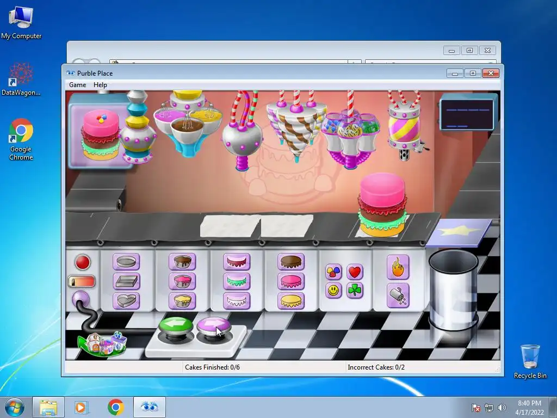Viewport: 557px width, 418px height.
Task: Choose strawberry pink batter cake button
Action: 182,281
